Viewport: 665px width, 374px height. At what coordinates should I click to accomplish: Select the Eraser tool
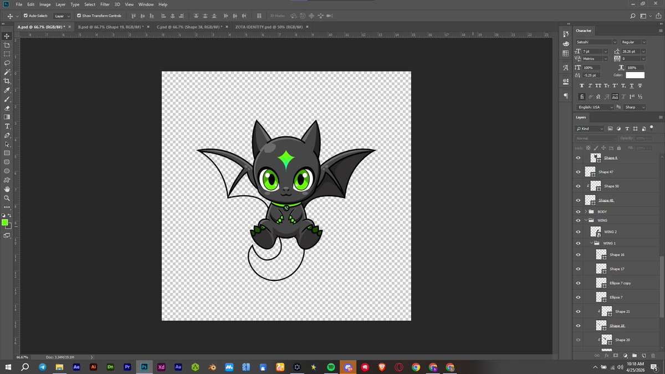coord(7,108)
